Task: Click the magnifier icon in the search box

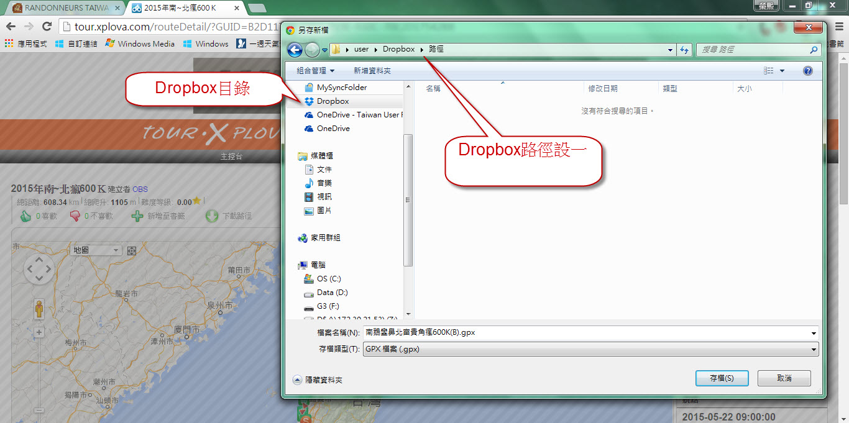Action: click(814, 50)
